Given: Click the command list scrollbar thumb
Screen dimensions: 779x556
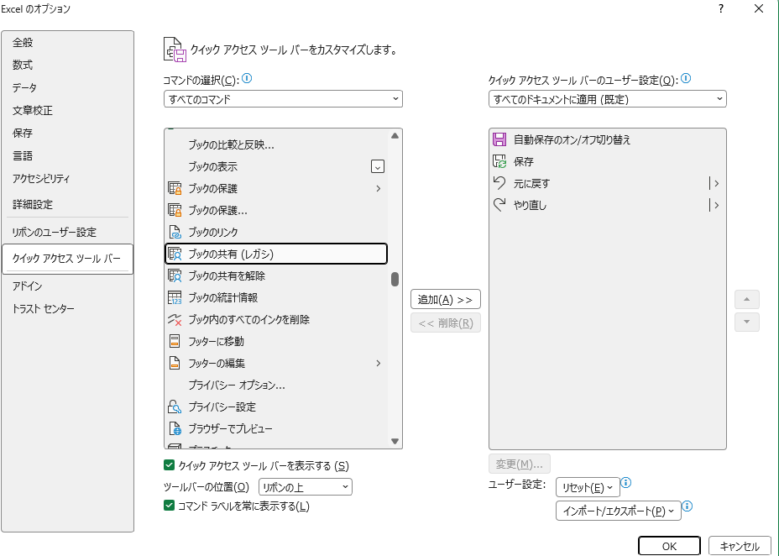Looking at the screenshot, I should (x=395, y=279).
